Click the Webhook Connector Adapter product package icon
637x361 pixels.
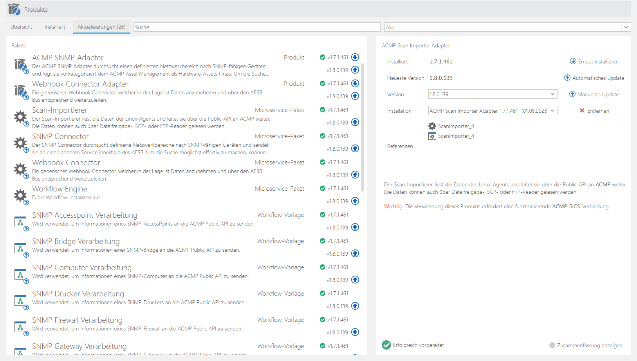(21, 91)
